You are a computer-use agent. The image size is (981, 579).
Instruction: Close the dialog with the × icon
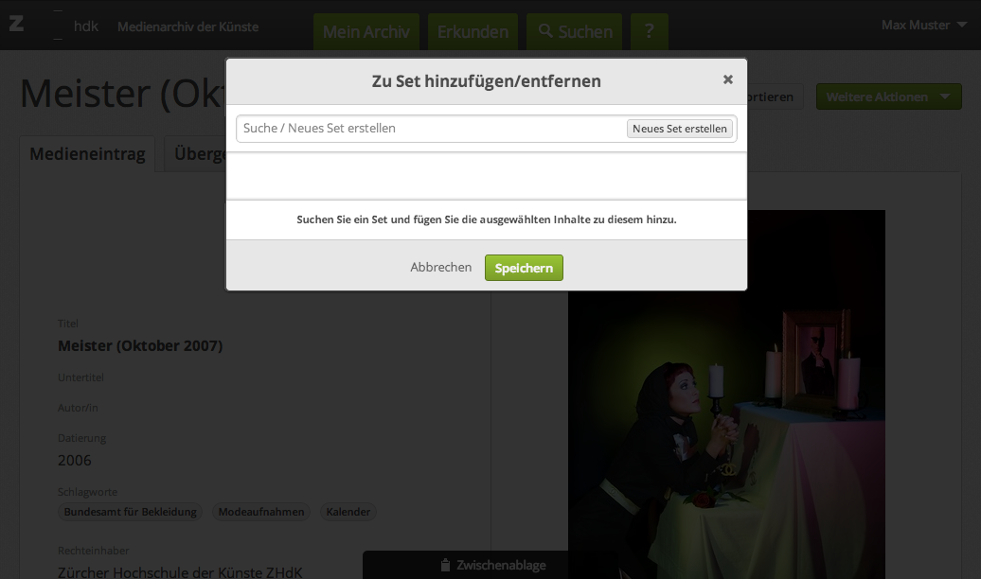click(727, 80)
